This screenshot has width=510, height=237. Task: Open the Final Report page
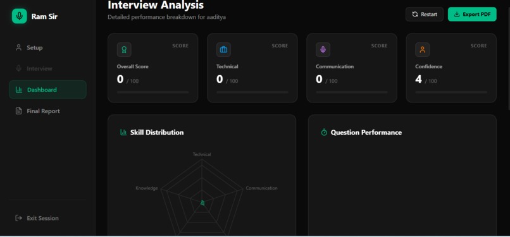click(48, 111)
